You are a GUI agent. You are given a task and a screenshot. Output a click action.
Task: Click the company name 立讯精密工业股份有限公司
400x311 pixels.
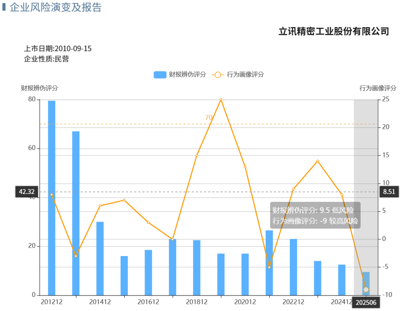pos(334,32)
